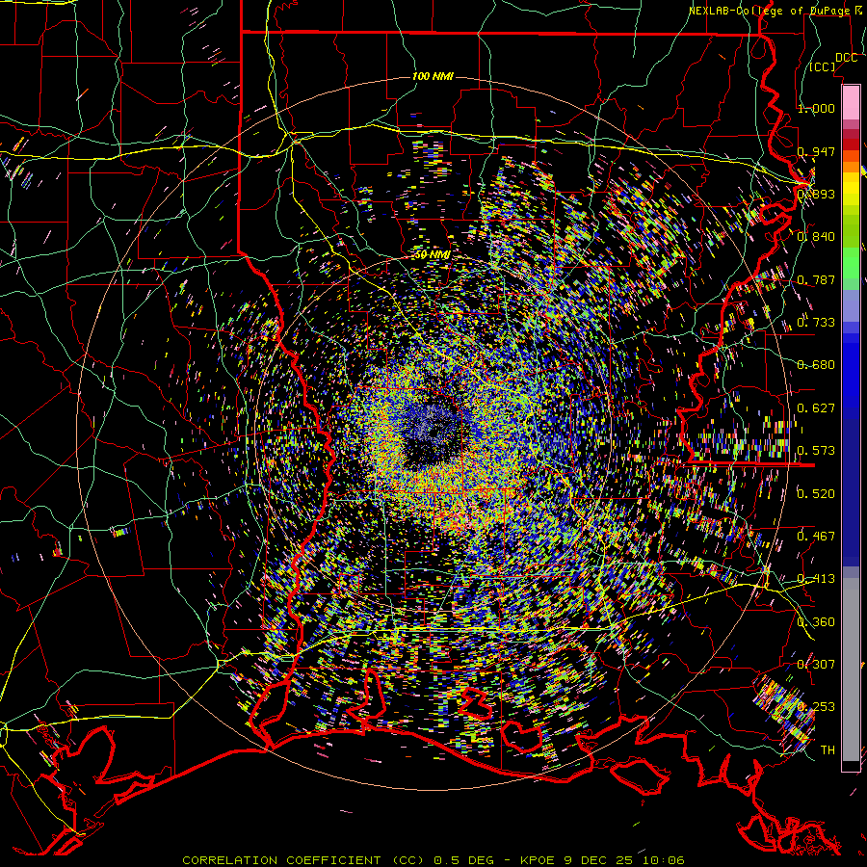The width and height of the screenshot is (867, 867).
Task: Click the "100 NMI" range ring label
Action: coord(433,76)
